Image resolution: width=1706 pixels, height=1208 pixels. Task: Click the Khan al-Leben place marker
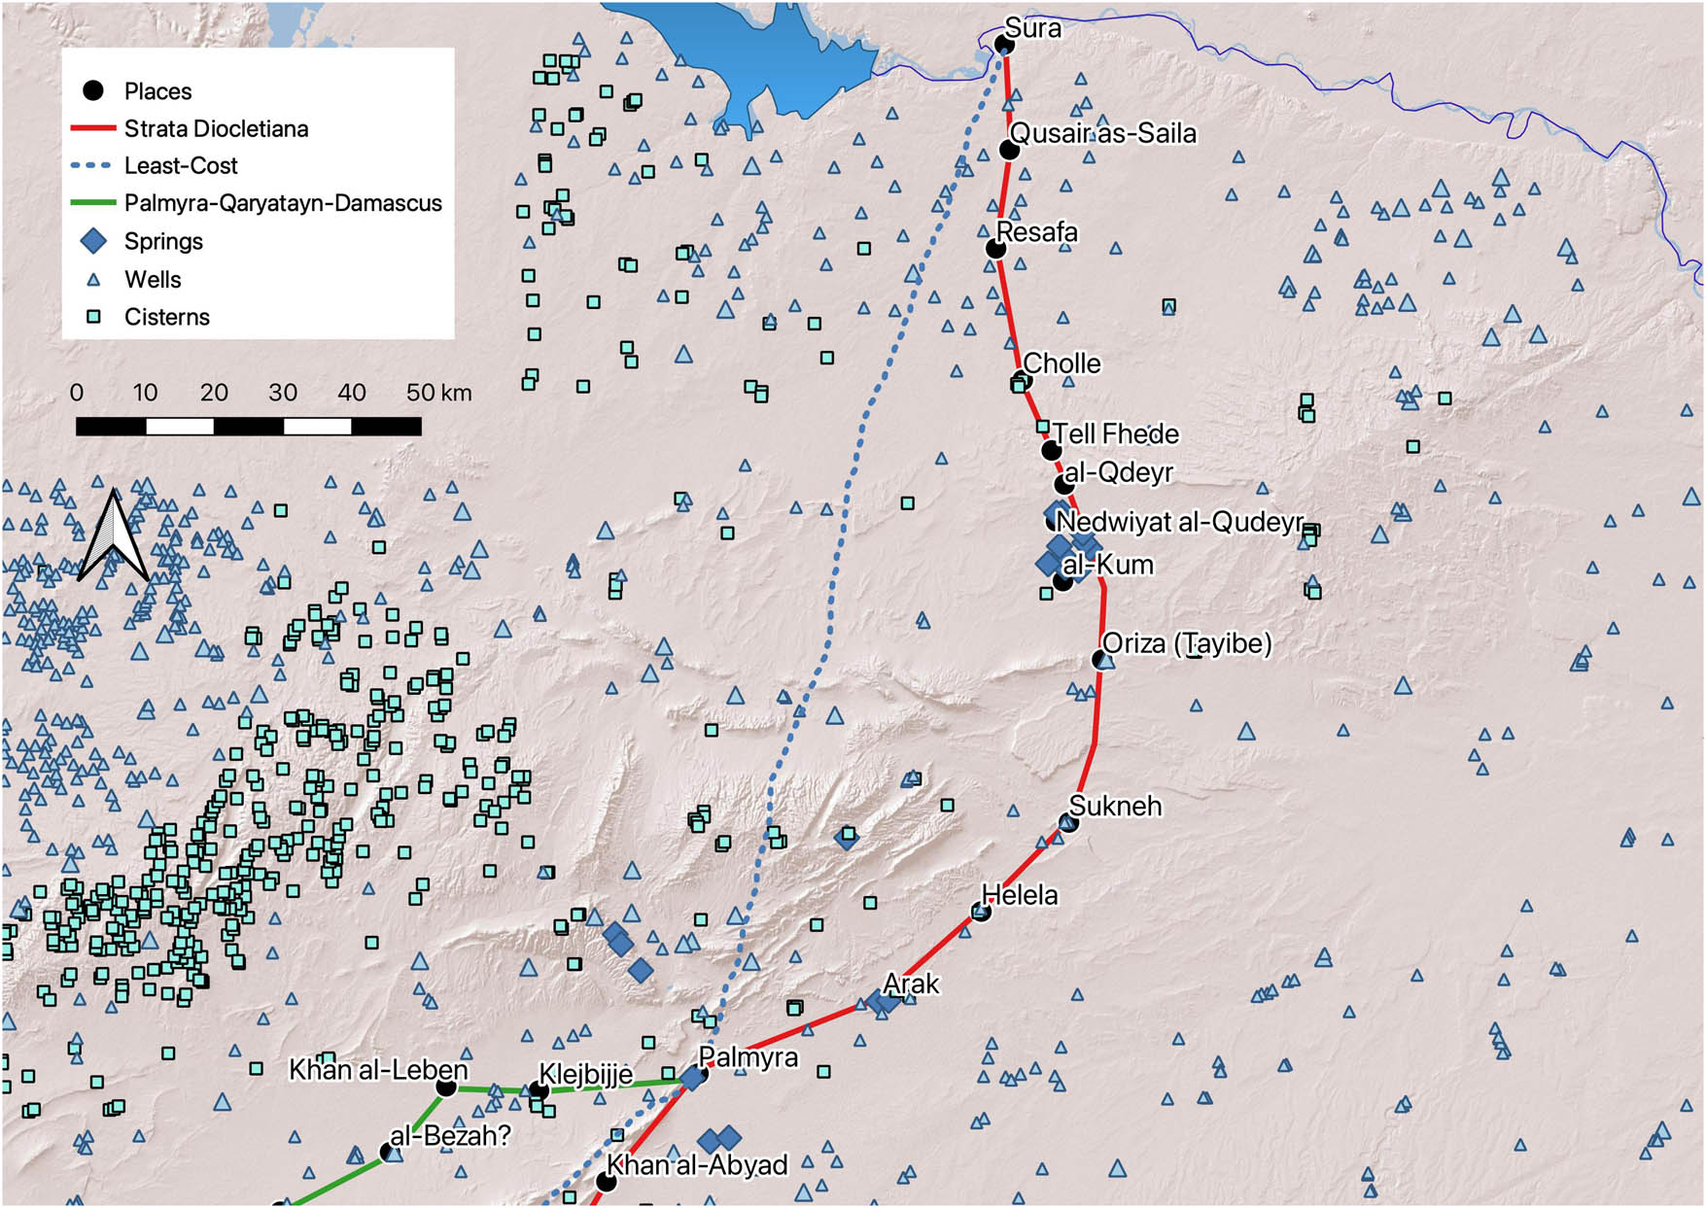[x=446, y=1087]
